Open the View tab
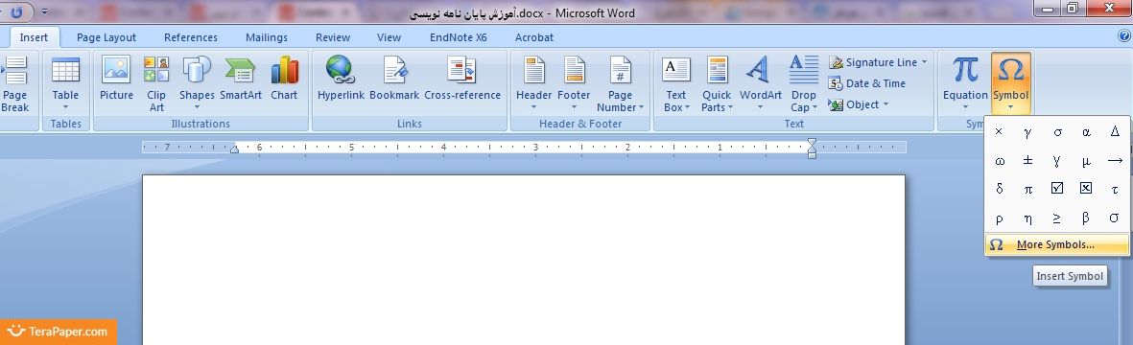Viewport: 1133px width, 345px height. [x=389, y=37]
